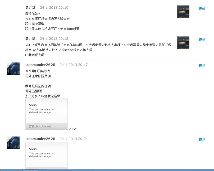Open thumbnail image in the 20:10 comment
This screenshot has height=171, width=214.
(x=183, y=12)
